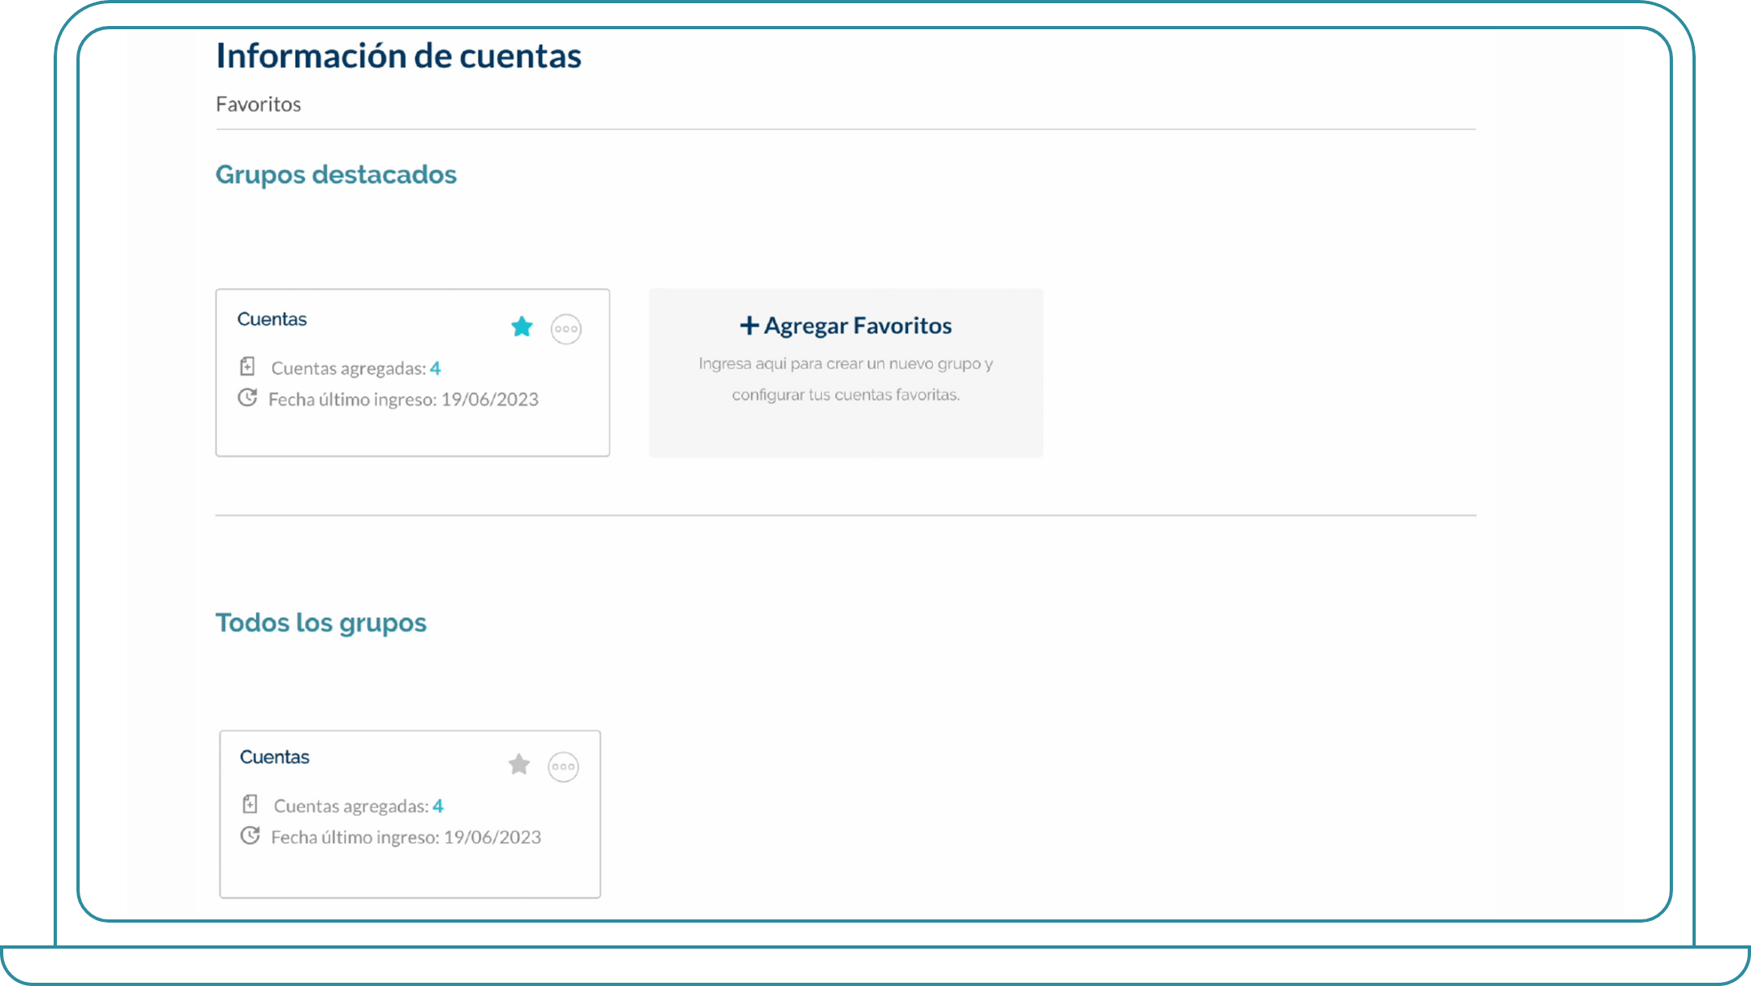Click the number 4 link in featured Cuentas

point(436,367)
